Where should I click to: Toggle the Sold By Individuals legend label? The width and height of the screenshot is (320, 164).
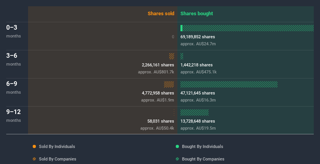(x=57, y=146)
